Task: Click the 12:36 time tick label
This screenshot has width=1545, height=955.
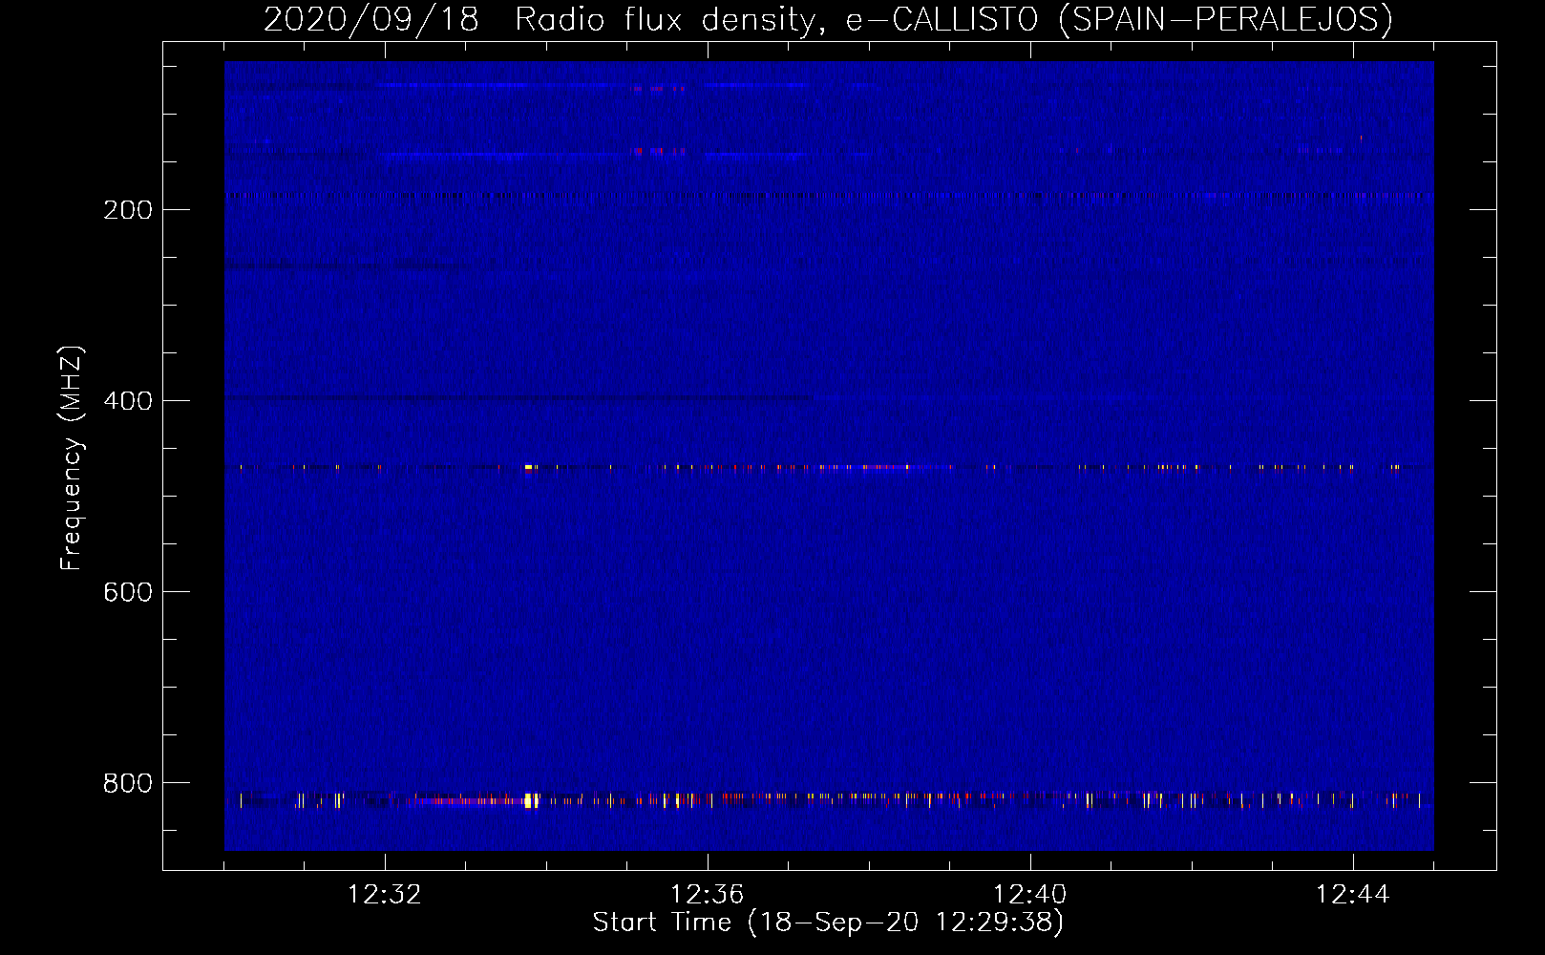Action: [708, 895]
